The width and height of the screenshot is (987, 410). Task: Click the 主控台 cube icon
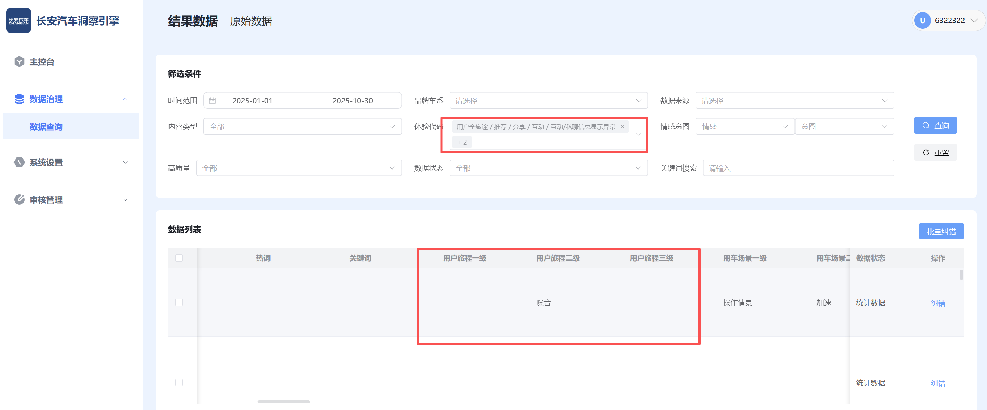tap(19, 62)
